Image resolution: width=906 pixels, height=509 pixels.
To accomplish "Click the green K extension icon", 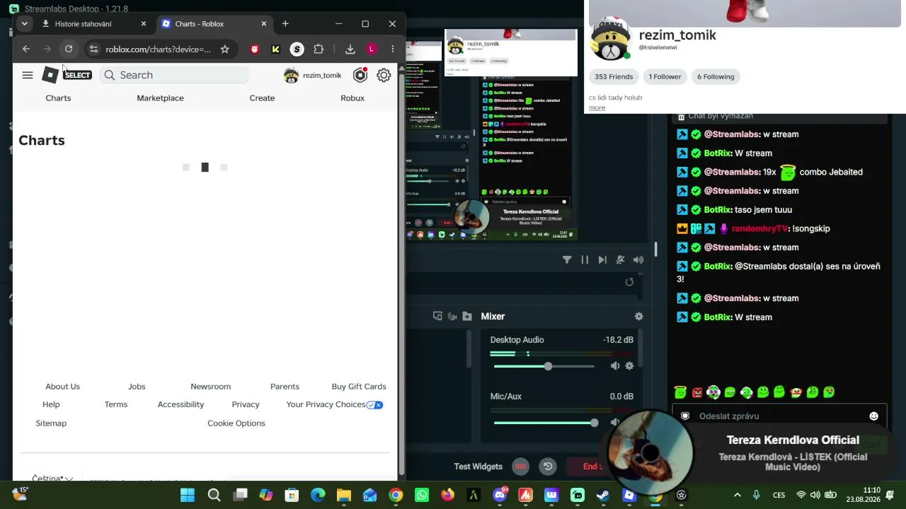I will click(x=276, y=49).
